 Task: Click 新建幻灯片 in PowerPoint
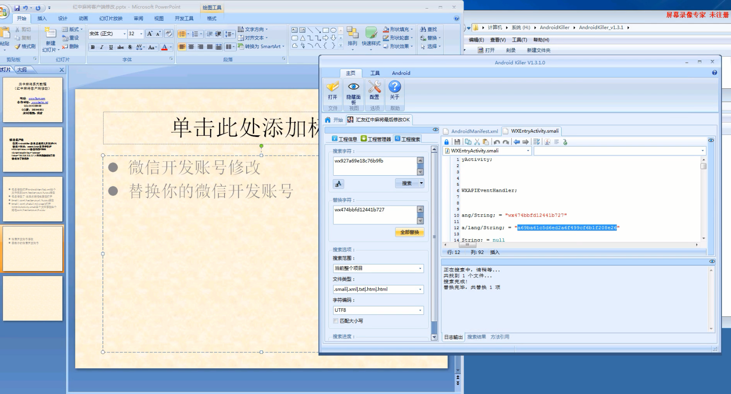(x=50, y=40)
